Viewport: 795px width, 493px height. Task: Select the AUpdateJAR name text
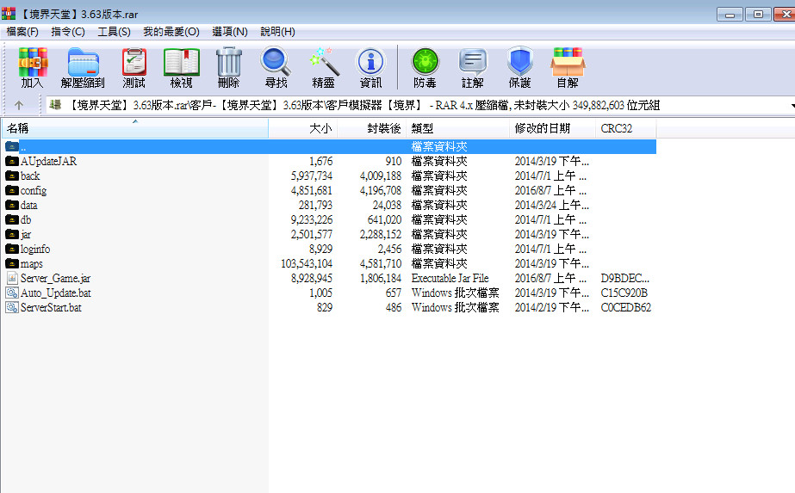coord(49,161)
